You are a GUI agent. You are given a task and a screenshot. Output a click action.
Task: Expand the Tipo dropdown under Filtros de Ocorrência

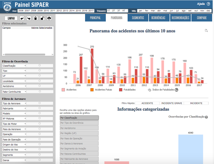click(x=25, y=71)
